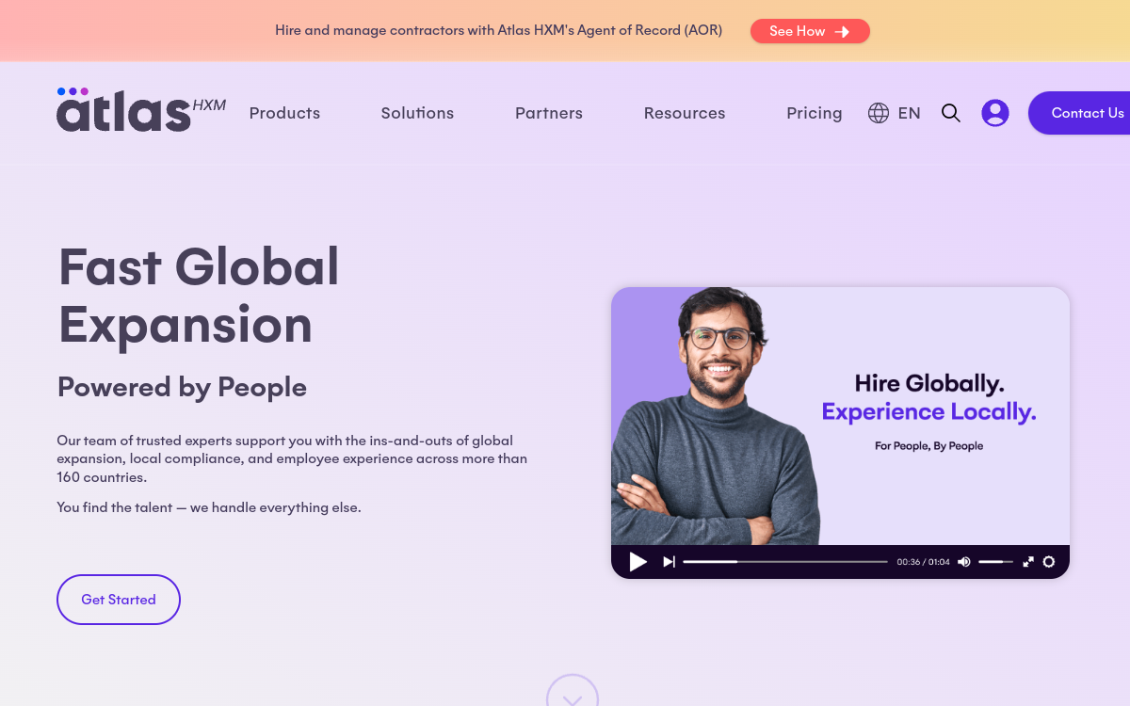Open the EN language selector
1130x706 pixels.
coord(910,113)
